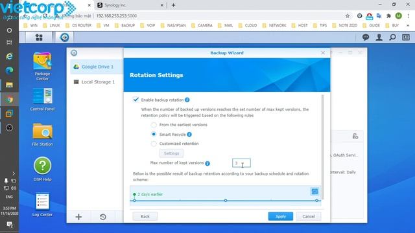
Task: Bookmark page with star icon
Action: pos(348,16)
